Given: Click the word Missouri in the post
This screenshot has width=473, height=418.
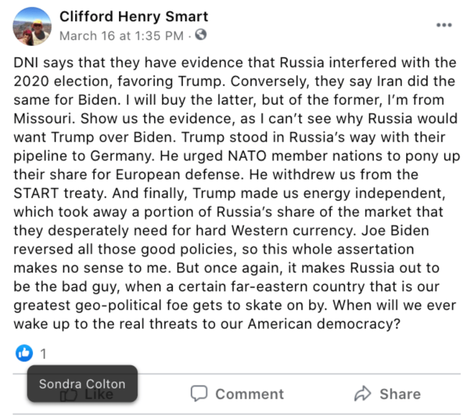Looking at the screenshot, I should coord(44,118).
